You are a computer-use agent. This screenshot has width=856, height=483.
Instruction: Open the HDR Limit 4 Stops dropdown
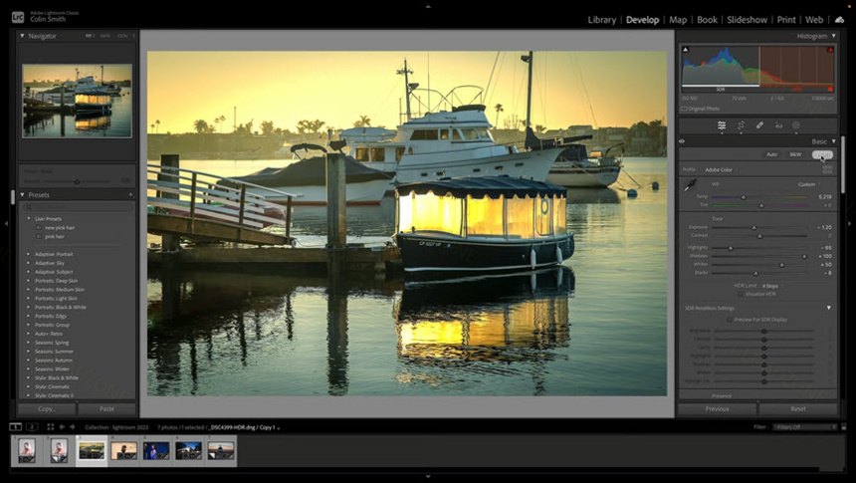coord(772,286)
